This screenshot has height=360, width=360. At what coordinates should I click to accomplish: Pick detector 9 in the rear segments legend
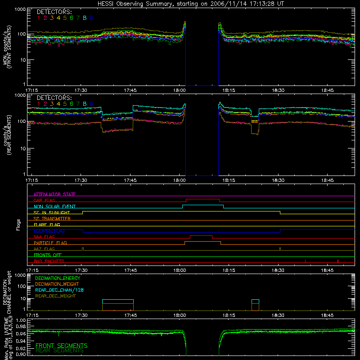(91, 104)
